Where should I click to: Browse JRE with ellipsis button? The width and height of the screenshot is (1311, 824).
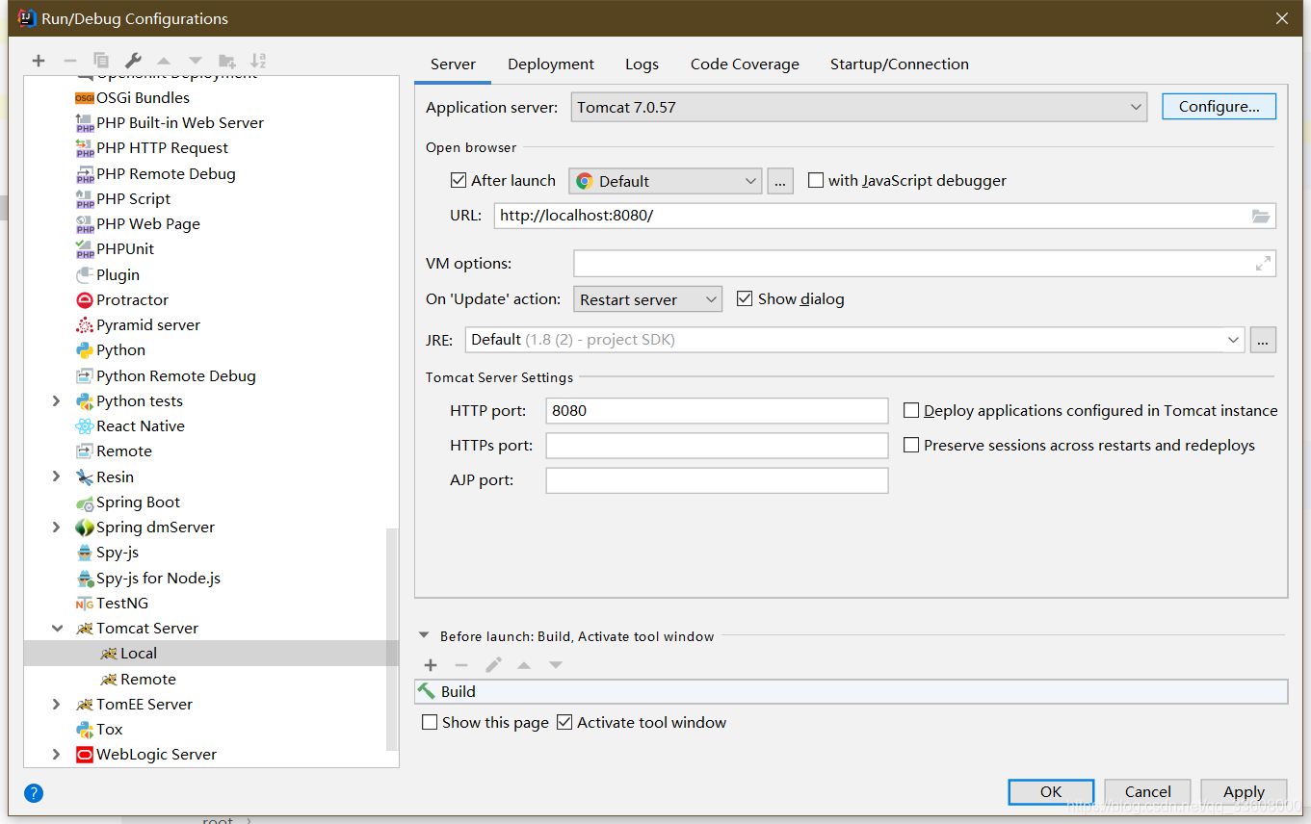[1263, 340]
